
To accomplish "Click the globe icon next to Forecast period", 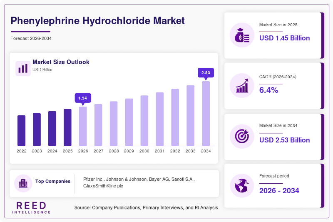I will 242,186.
